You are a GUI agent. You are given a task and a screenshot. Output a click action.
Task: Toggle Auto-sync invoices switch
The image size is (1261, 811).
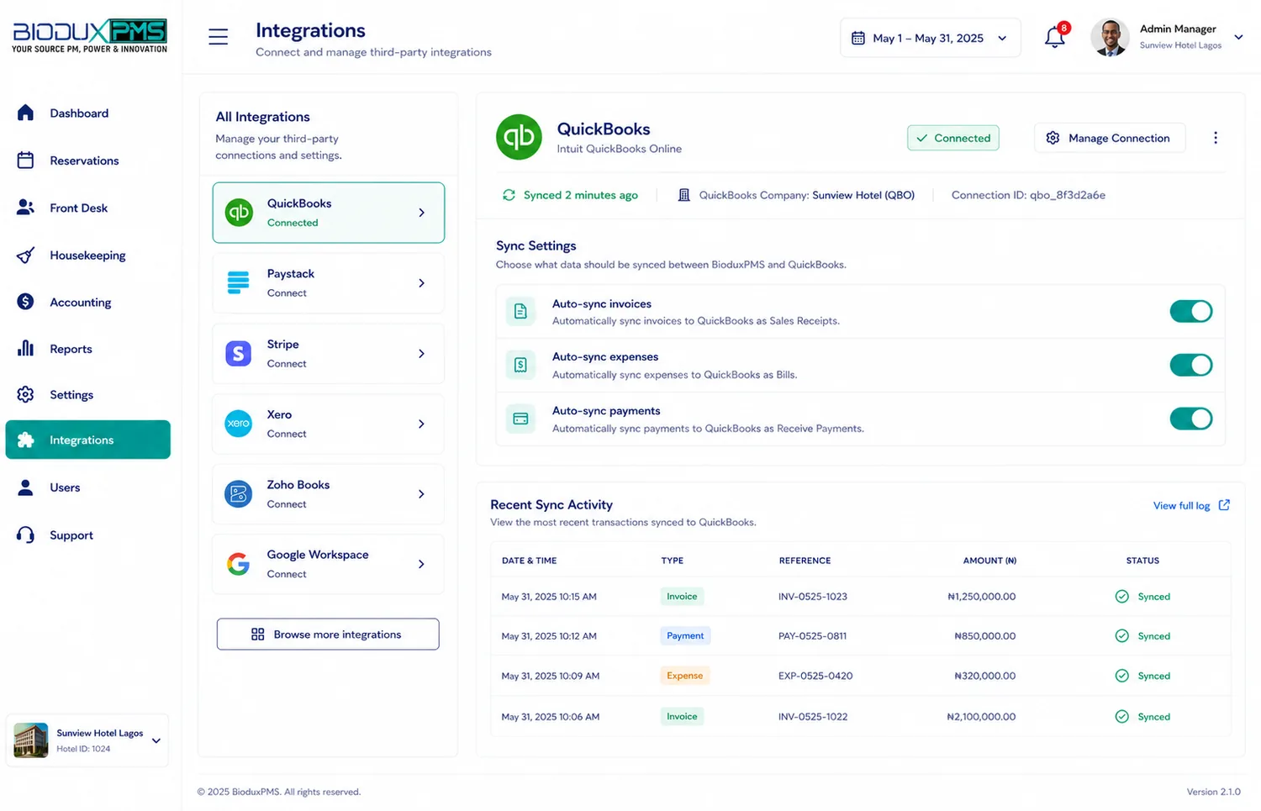click(1191, 312)
